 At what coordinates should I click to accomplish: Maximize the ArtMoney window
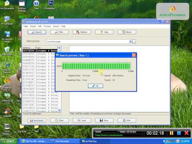[x=163, y=22]
